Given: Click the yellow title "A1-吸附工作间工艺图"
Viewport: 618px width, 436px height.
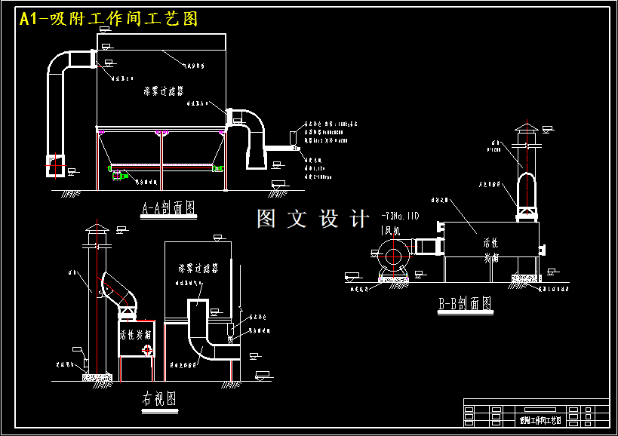Looking at the screenshot, I should click(x=109, y=18).
